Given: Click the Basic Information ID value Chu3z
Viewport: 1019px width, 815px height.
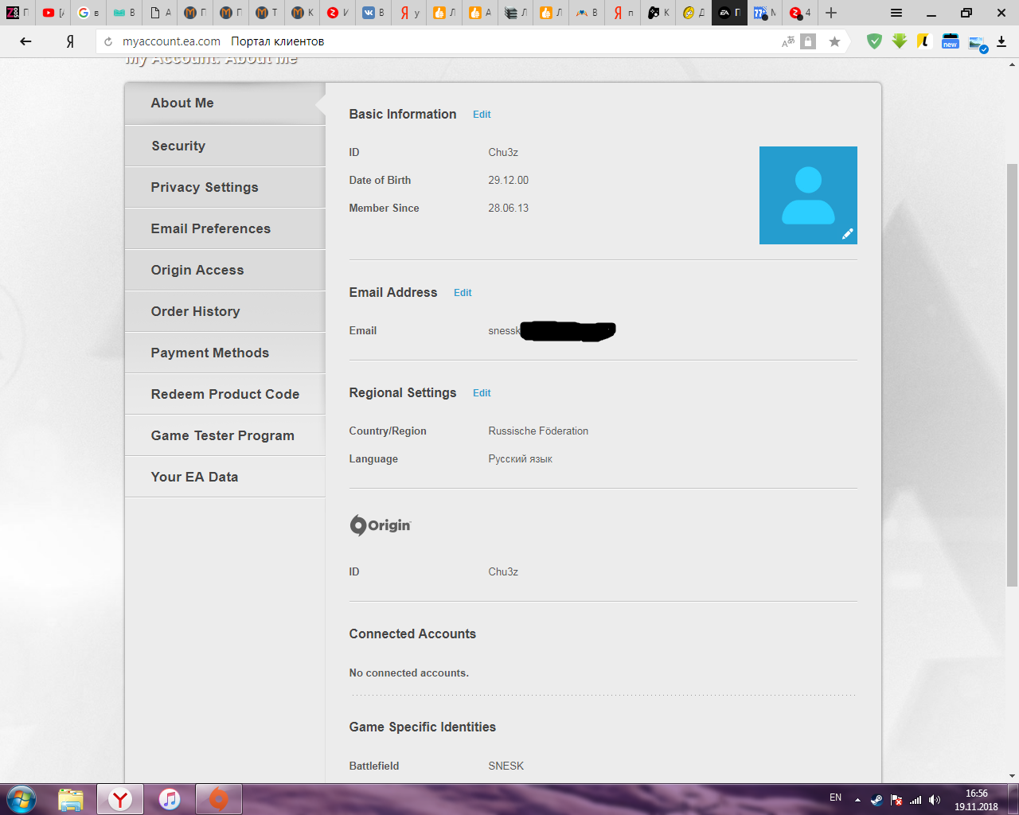Looking at the screenshot, I should click(x=503, y=153).
